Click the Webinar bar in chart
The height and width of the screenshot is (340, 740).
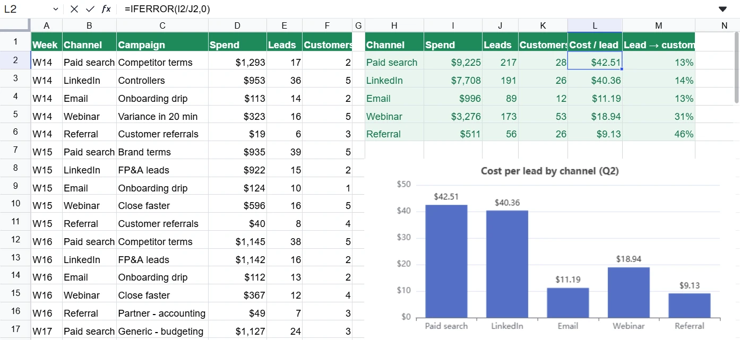629,292
